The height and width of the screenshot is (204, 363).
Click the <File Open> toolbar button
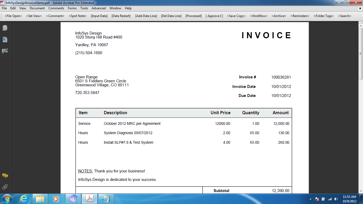(13, 16)
